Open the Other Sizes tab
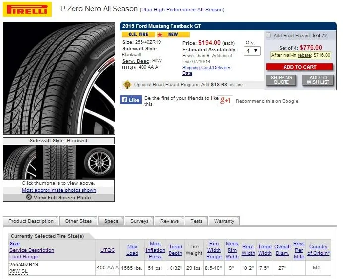This screenshot has height=279, width=343. pos(78,221)
